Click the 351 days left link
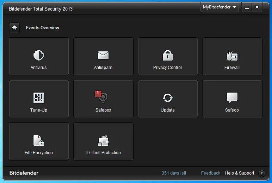The width and height of the screenshot is (272, 183). click(174, 173)
